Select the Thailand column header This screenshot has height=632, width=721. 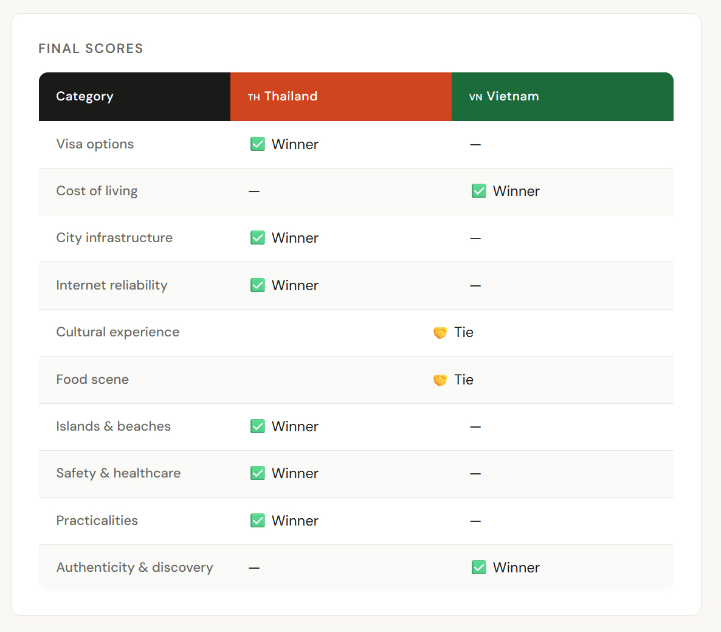click(x=283, y=97)
